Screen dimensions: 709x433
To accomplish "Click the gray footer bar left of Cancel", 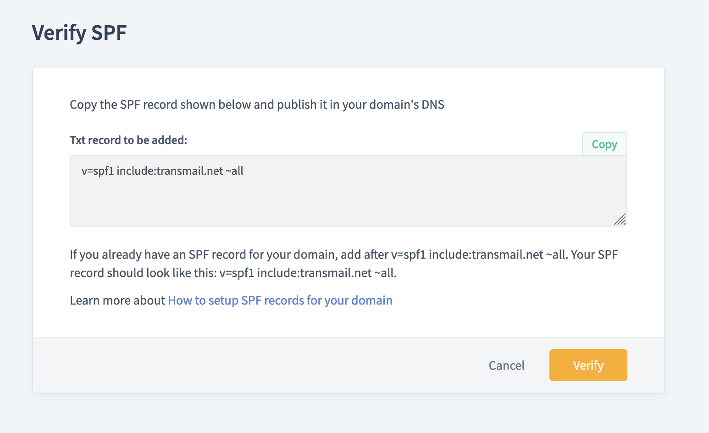I will [x=229, y=366].
